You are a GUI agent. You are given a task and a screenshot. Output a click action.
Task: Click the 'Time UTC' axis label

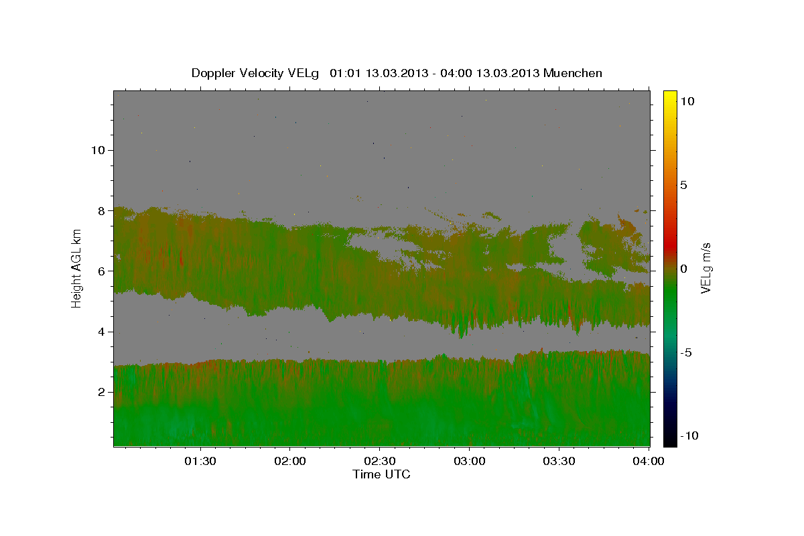(381, 474)
